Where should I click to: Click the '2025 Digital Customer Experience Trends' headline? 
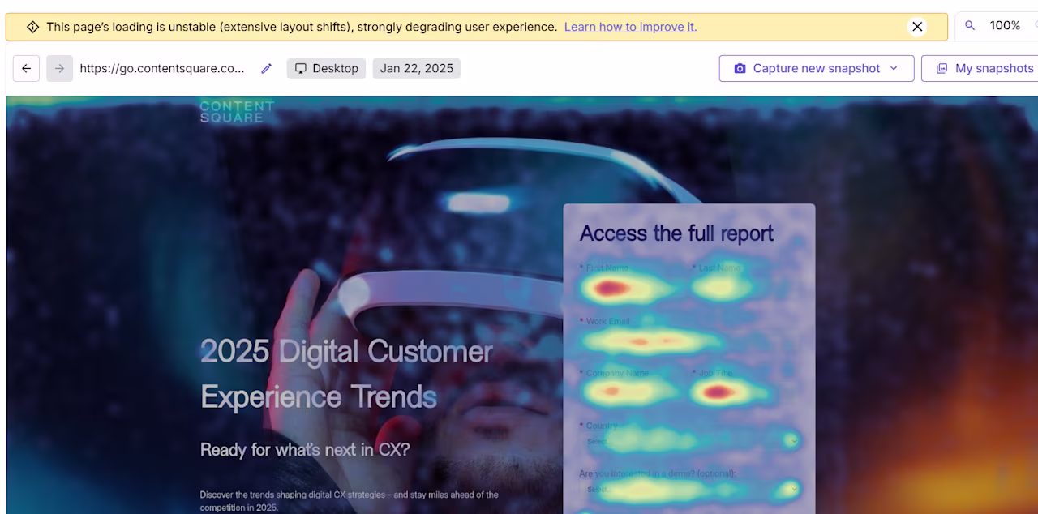click(346, 374)
